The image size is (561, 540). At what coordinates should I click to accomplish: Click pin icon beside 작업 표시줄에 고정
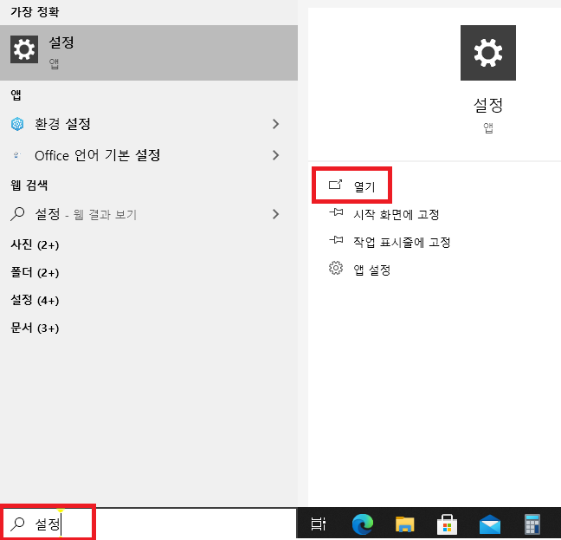[336, 239]
